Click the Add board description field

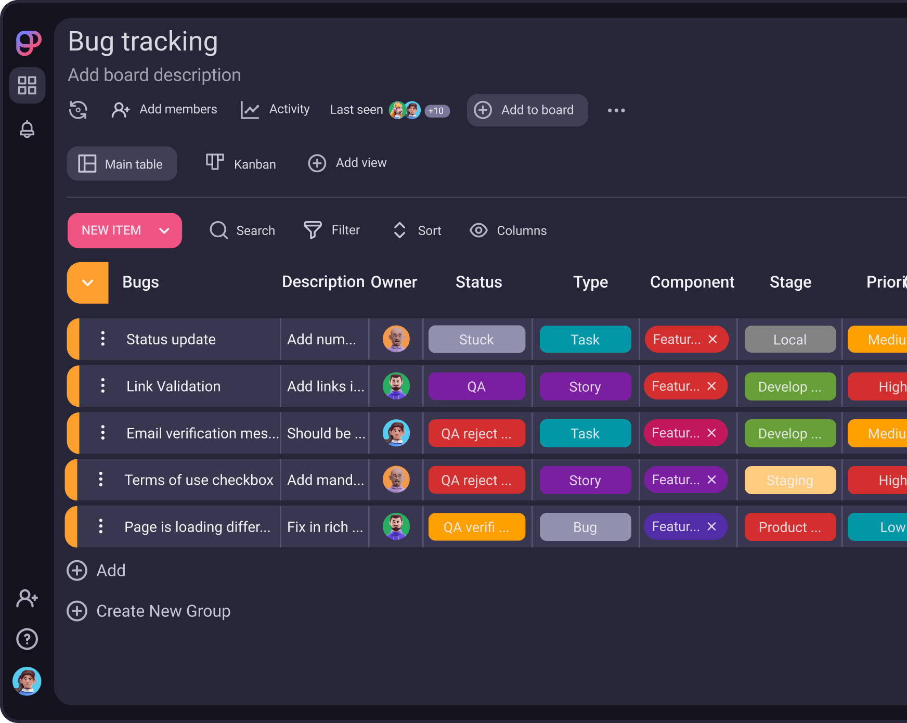point(153,75)
